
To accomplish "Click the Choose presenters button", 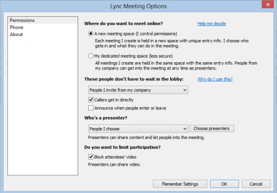I will tap(212, 129).
